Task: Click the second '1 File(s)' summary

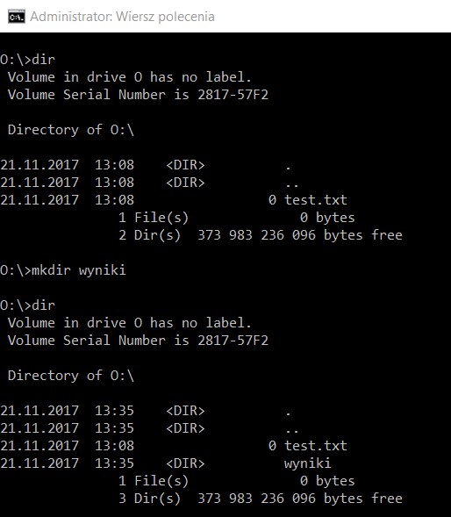Action: (x=154, y=481)
